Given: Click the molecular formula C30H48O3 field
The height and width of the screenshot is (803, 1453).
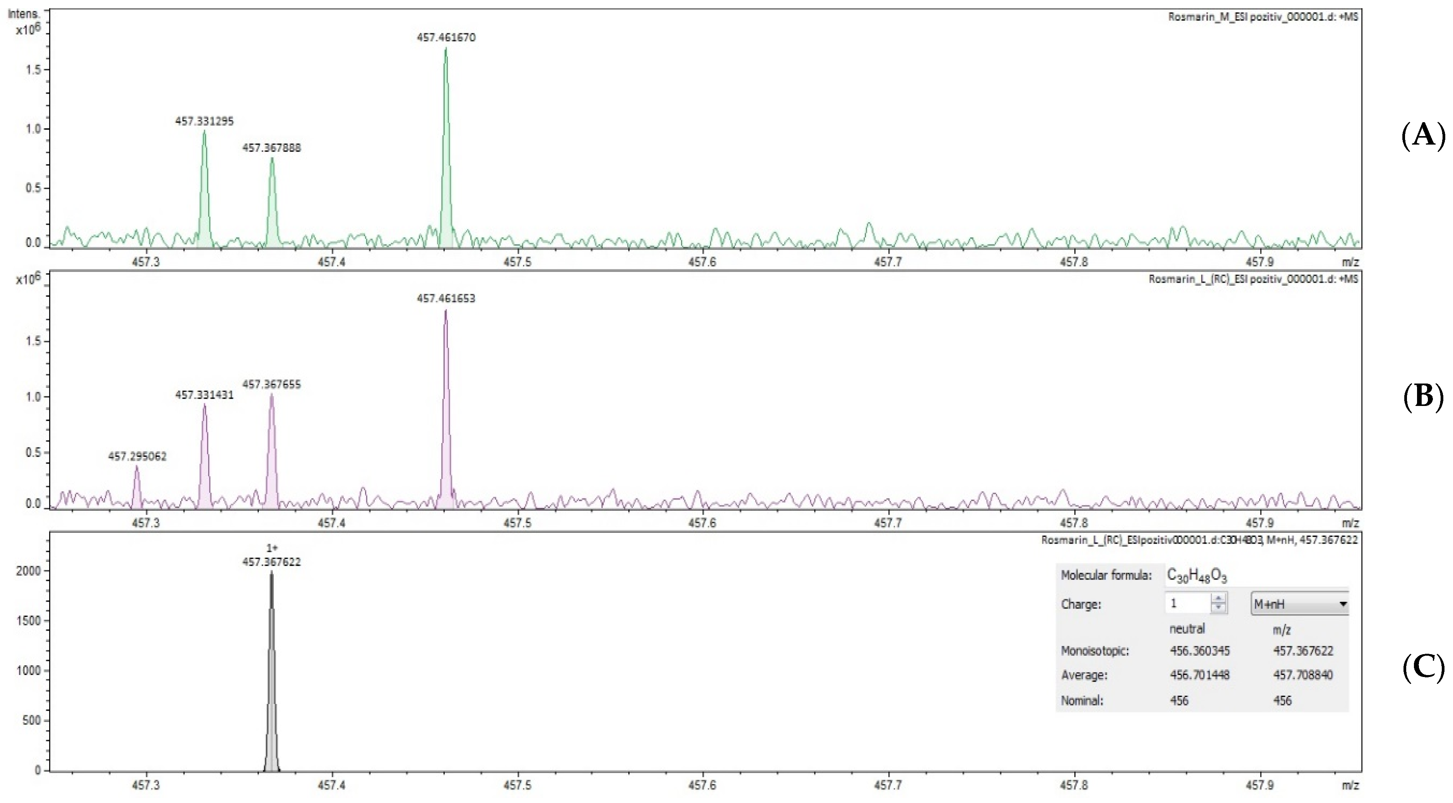Looking at the screenshot, I should pyautogui.click(x=1197, y=575).
